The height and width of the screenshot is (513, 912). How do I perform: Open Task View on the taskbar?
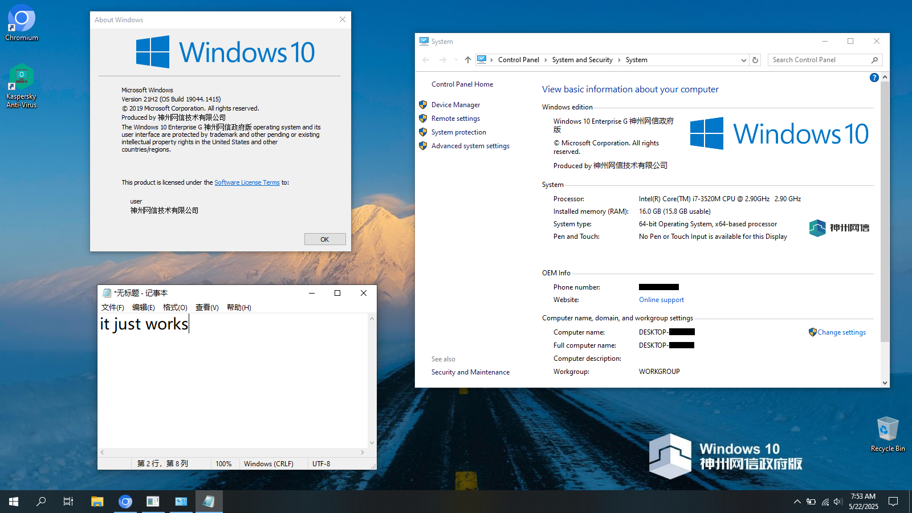68,502
